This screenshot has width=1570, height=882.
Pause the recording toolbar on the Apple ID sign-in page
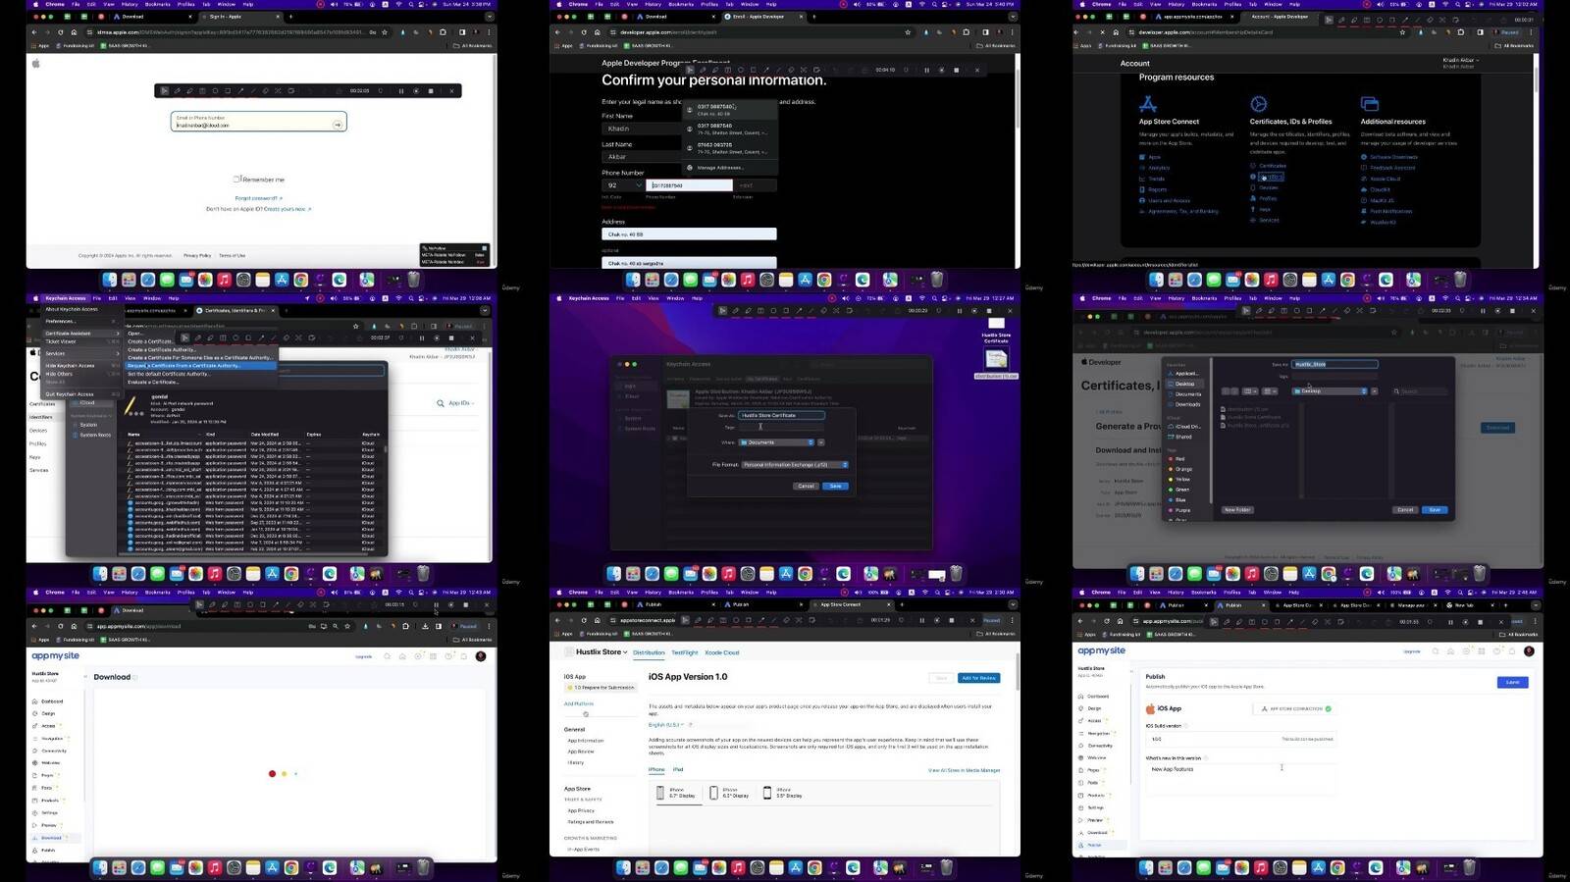[400, 91]
